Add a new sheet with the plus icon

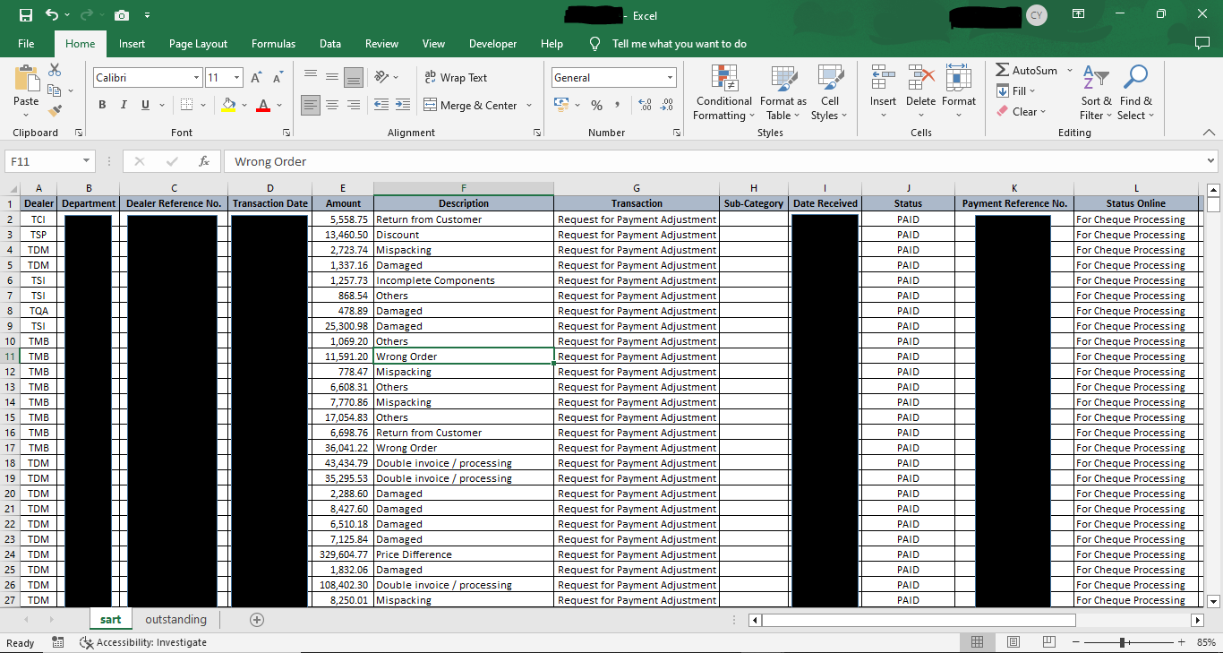point(257,620)
